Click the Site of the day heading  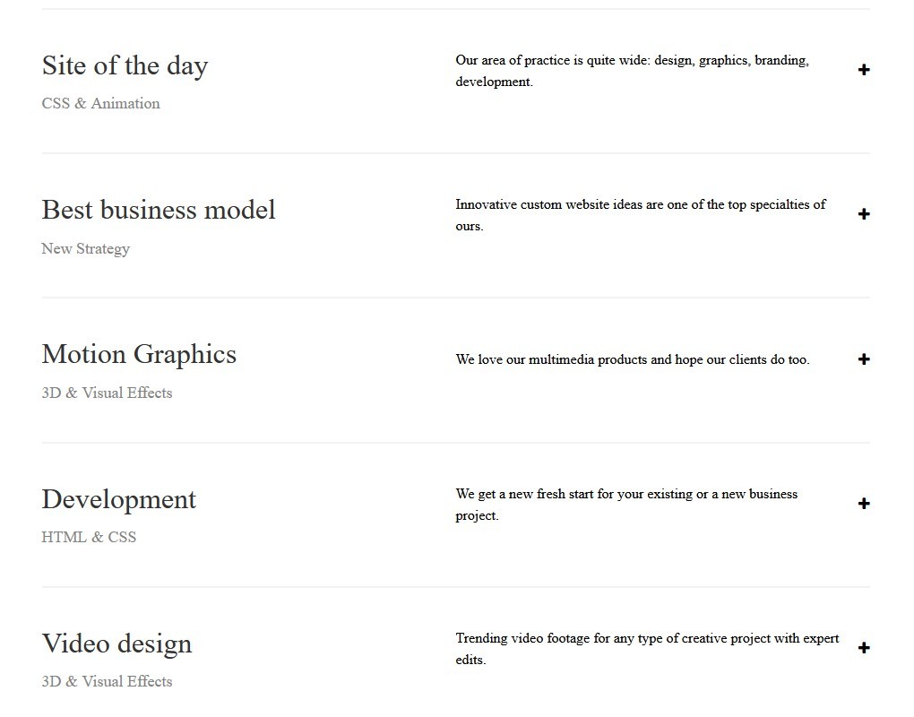(125, 65)
